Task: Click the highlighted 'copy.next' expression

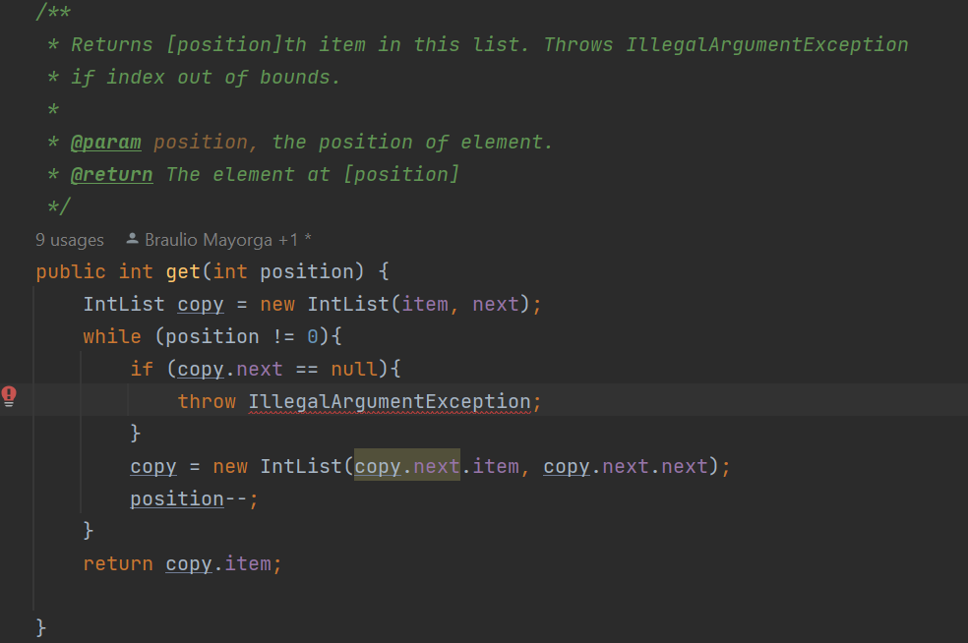Action: tap(406, 467)
